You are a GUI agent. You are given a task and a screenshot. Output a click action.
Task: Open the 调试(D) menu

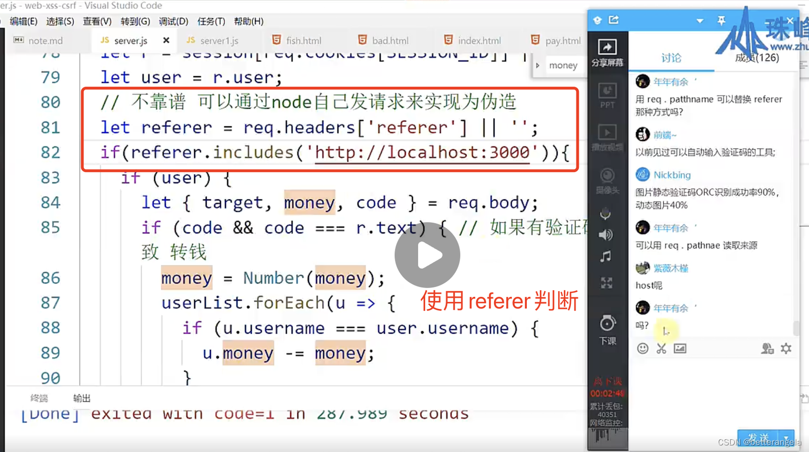173,21
